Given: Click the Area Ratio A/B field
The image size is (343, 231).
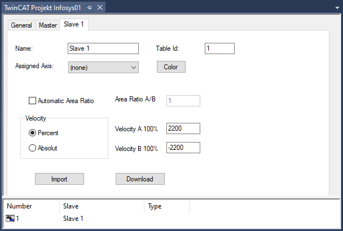Looking at the screenshot, I should pyautogui.click(x=183, y=101).
